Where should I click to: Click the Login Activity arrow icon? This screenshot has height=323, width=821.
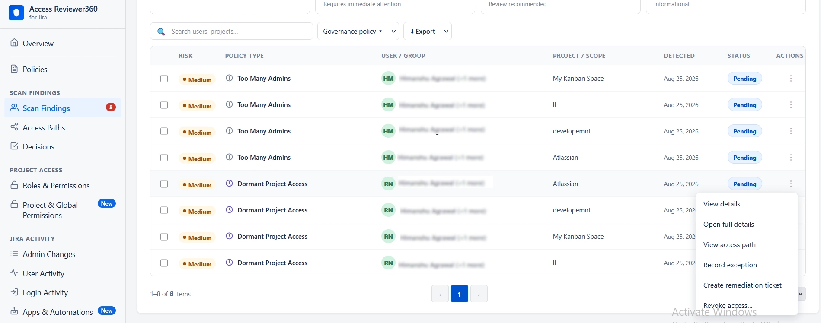(14, 292)
